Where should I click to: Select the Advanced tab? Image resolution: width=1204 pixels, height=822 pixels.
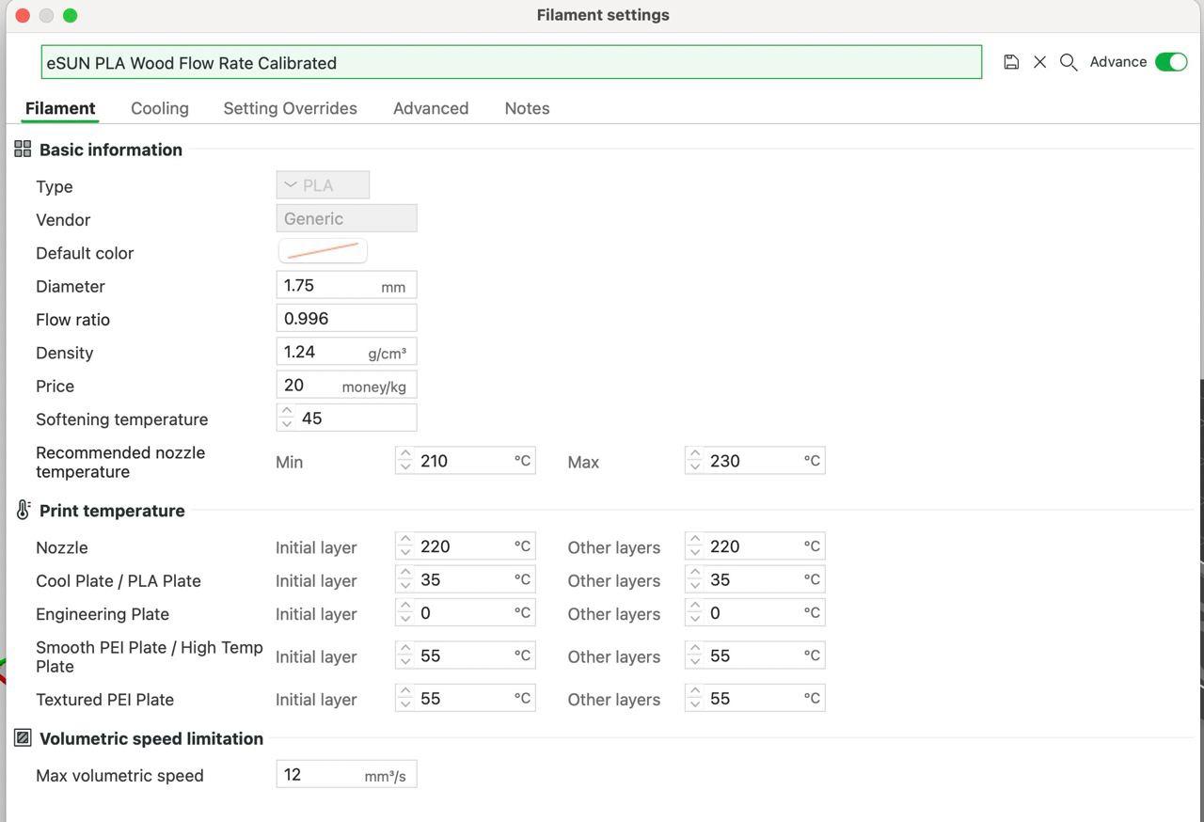tap(431, 108)
